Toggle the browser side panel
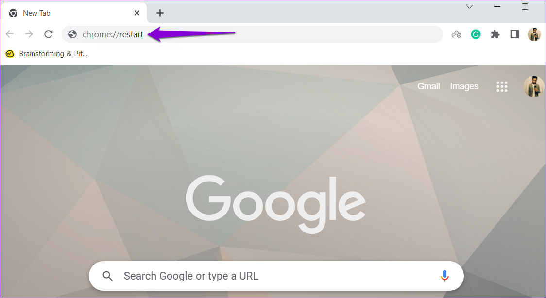The height and width of the screenshot is (298, 546). click(x=514, y=34)
